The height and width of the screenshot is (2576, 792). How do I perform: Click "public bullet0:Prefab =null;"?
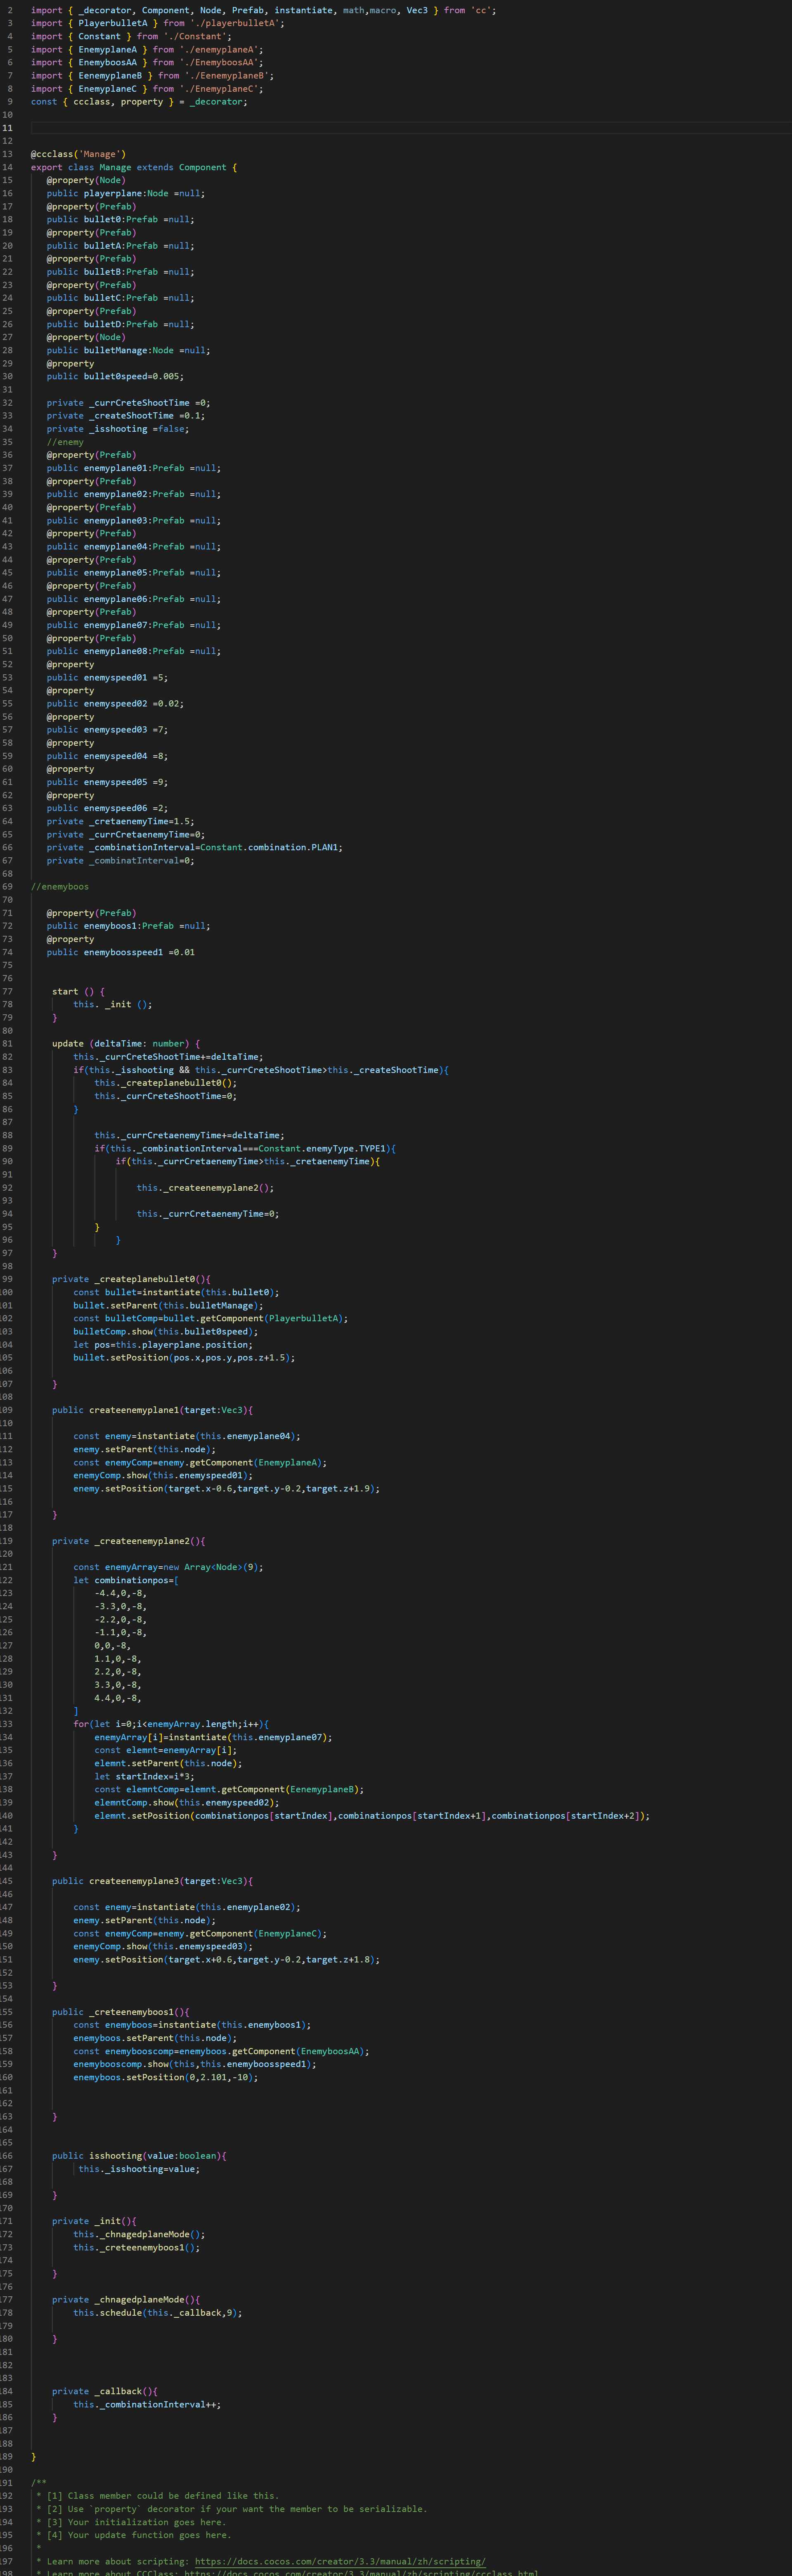coord(121,219)
